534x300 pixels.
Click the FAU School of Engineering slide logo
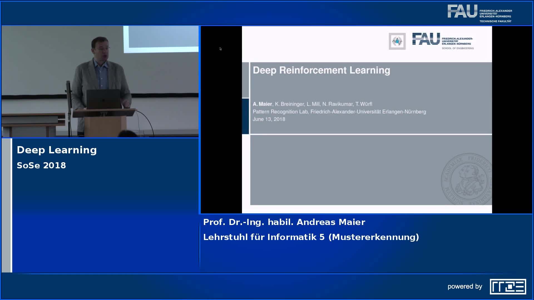(443, 41)
